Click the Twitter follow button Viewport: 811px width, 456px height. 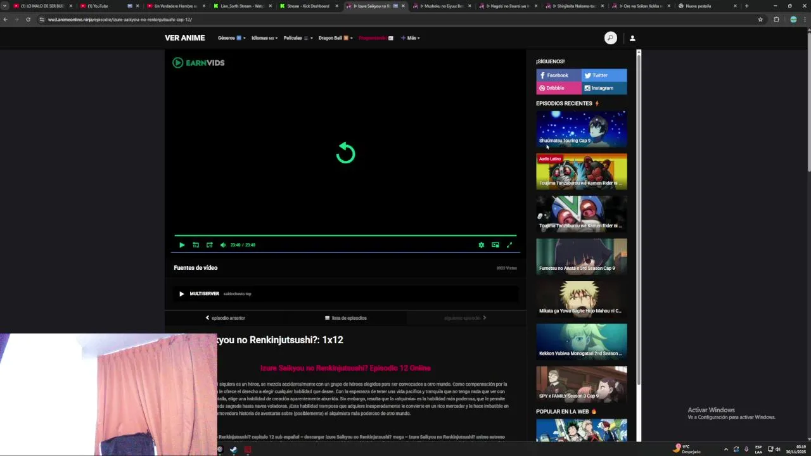604,75
